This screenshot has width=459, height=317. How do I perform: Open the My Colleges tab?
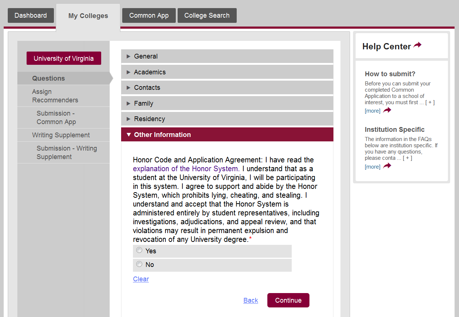tap(88, 16)
